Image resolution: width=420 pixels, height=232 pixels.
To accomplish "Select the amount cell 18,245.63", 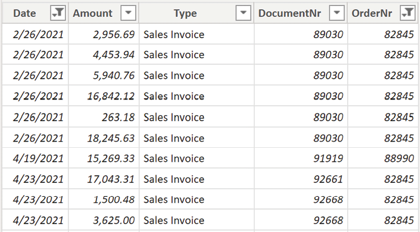I will pyautogui.click(x=104, y=138).
